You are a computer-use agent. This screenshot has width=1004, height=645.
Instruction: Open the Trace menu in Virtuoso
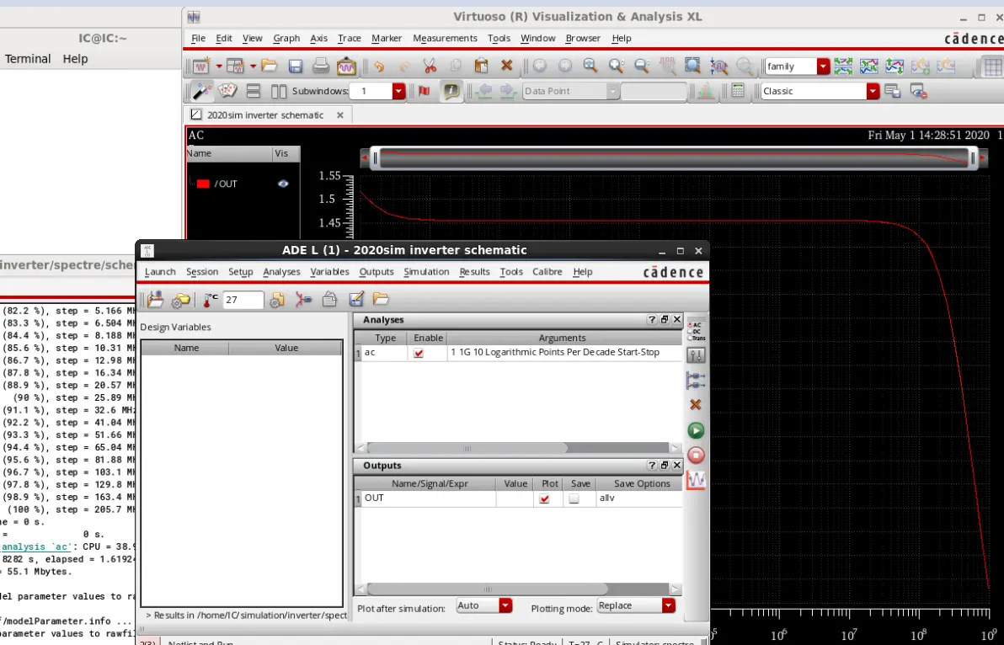click(x=349, y=39)
